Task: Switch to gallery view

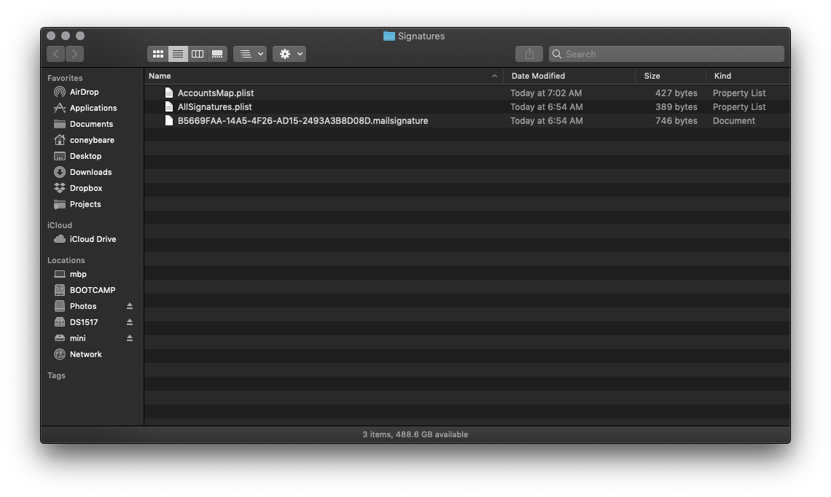Action: click(217, 54)
